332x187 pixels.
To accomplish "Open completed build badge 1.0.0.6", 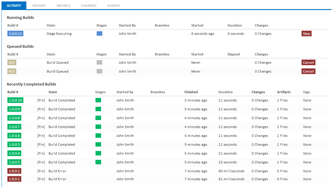I will point(14,136).
